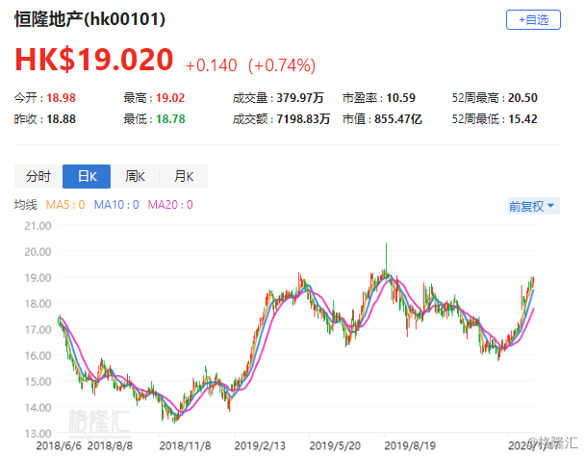The width and height of the screenshot is (585, 456).
Task: Click the 2018/8/8 date axis label
Action: (110, 445)
